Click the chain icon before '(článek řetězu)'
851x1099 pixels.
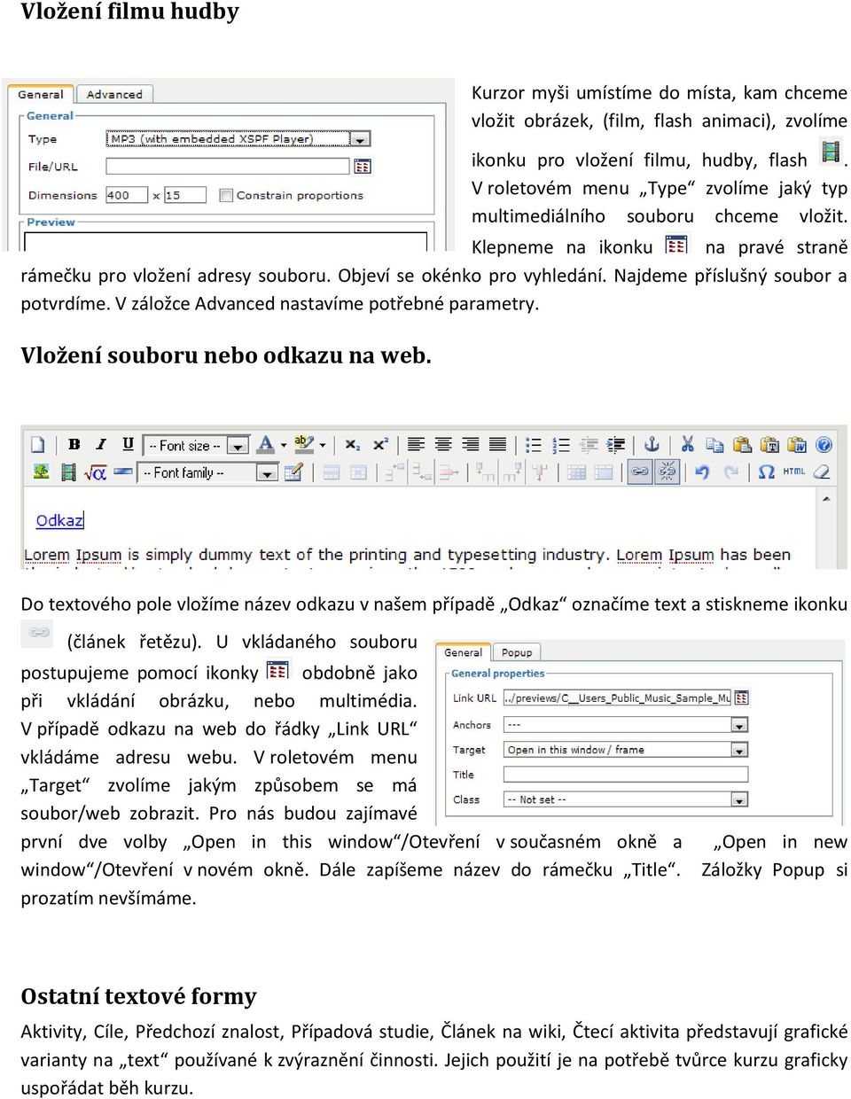[x=38, y=633]
